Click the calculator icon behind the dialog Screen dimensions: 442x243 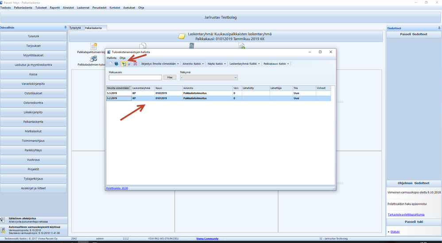192,45
